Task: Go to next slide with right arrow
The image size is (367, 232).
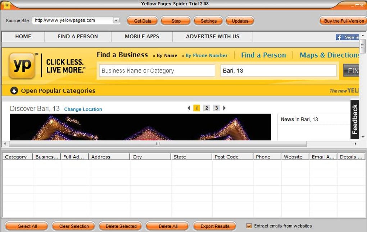Action: [x=224, y=108]
